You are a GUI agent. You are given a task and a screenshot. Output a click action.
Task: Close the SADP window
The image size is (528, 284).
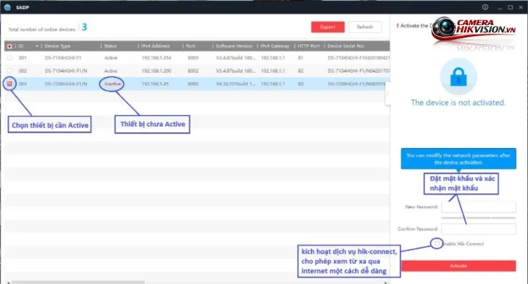(x=521, y=7)
